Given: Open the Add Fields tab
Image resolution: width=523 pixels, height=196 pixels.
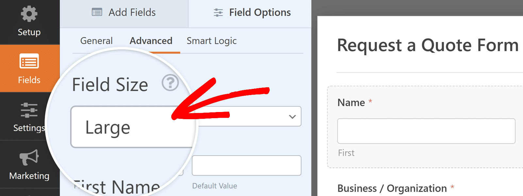Looking at the screenshot, I should point(123,12).
